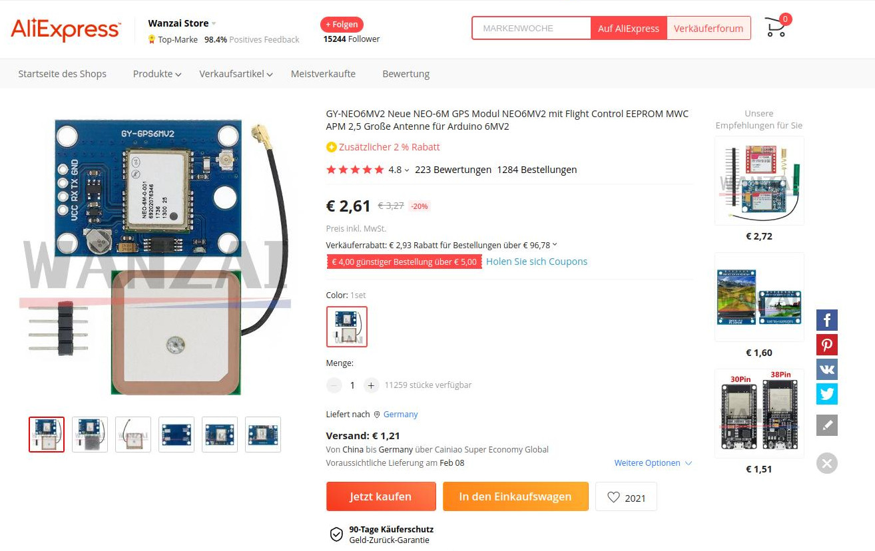Image resolution: width=875 pixels, height=551 pixels.
Task: Share via Pinterest icon
Action: pos(827,345)
